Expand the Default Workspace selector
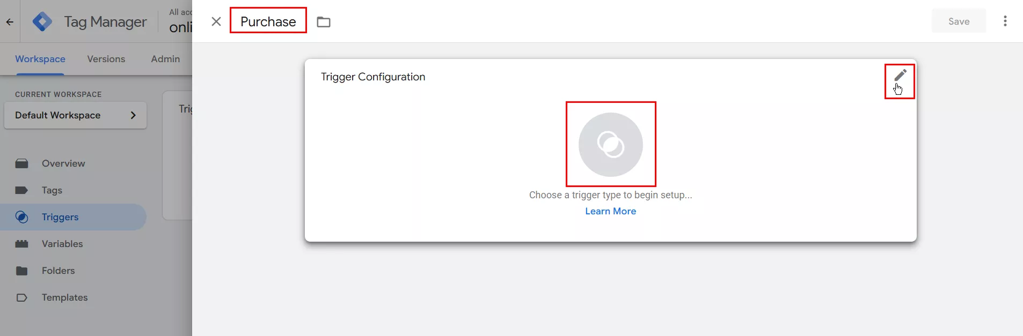The height and width of the screenshot is (336, 1023). click(x=75, y=115)
